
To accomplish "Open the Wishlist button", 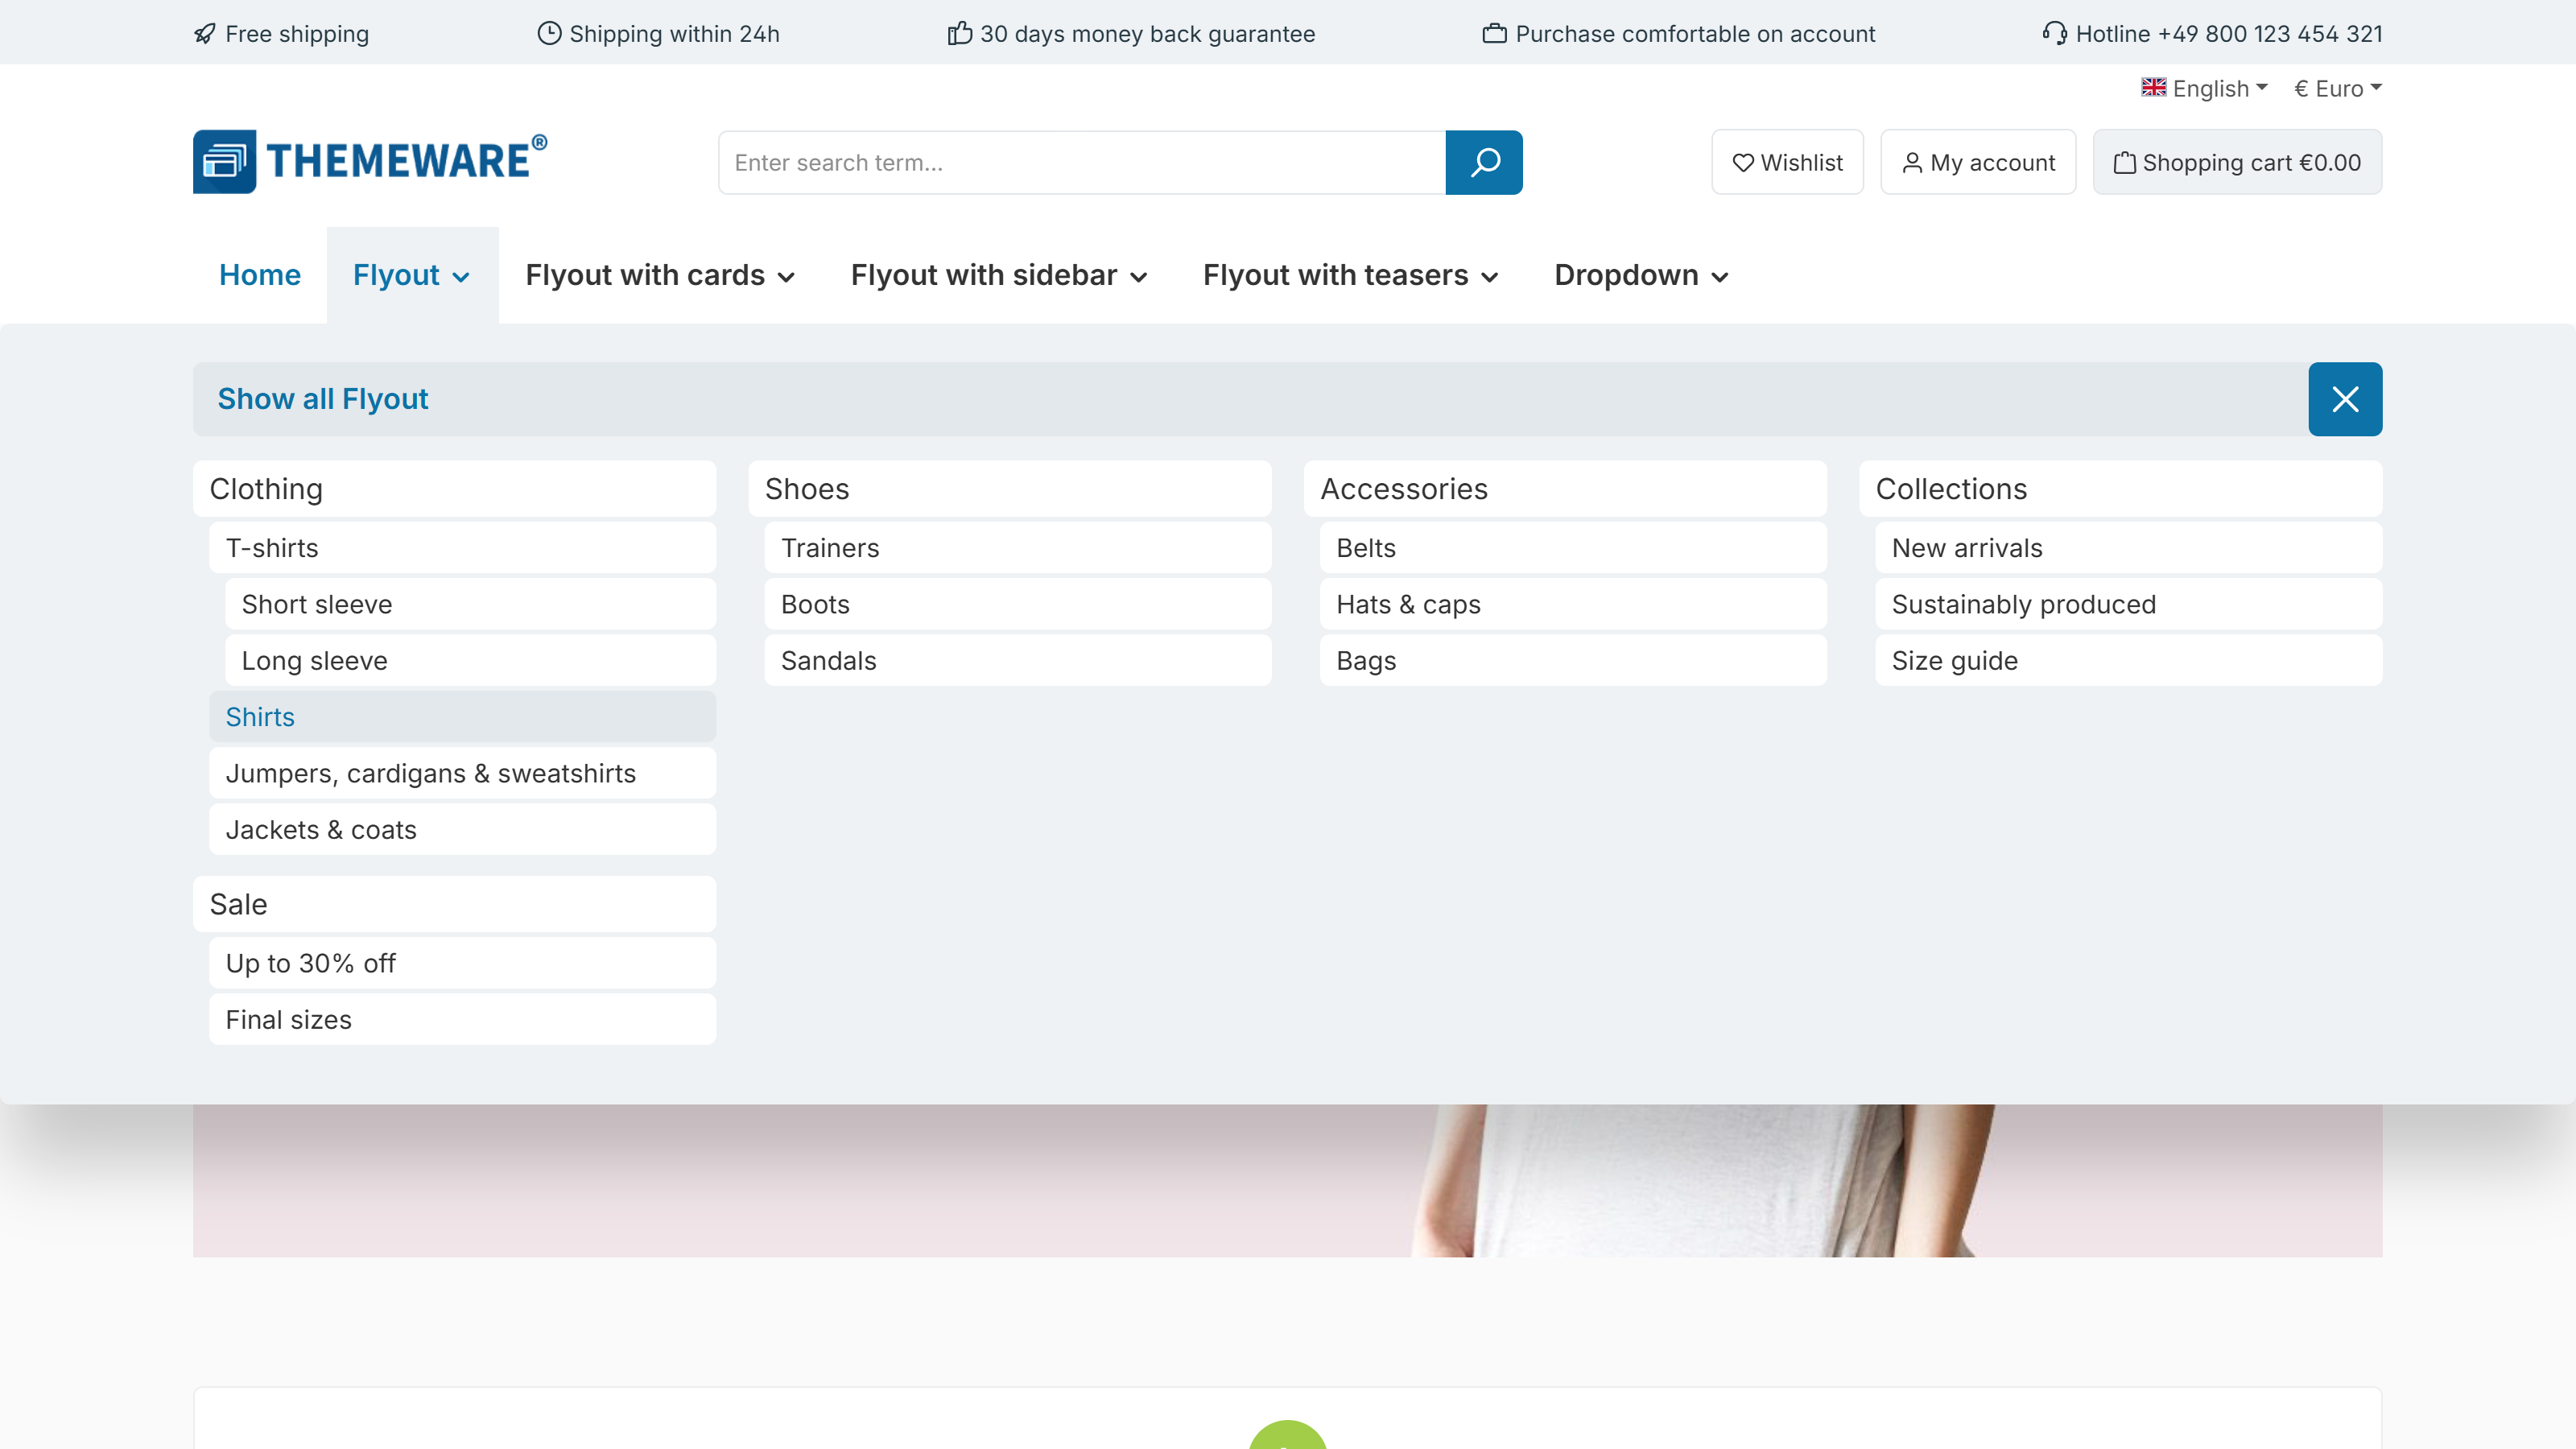I will click(1788, 162).
